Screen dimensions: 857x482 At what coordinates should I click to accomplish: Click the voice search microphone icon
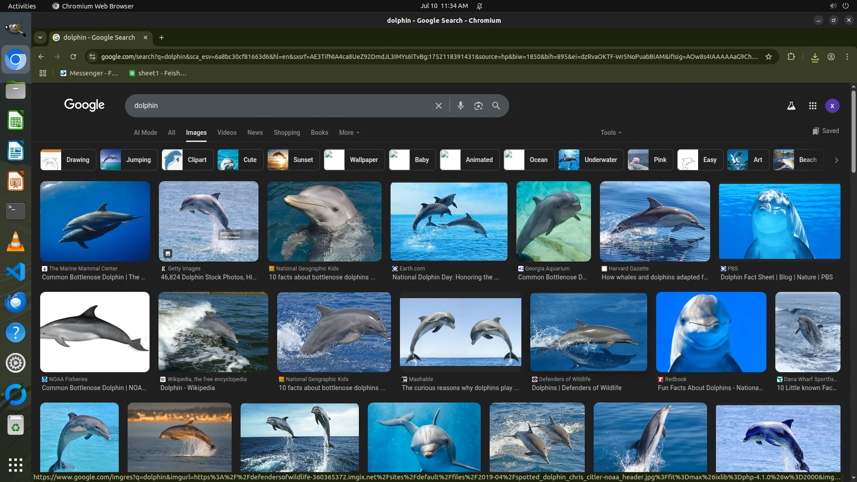click(460, 106)
